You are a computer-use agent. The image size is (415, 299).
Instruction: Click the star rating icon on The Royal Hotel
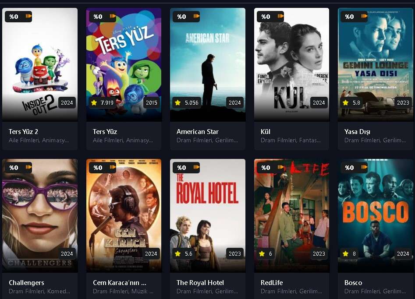178,253
